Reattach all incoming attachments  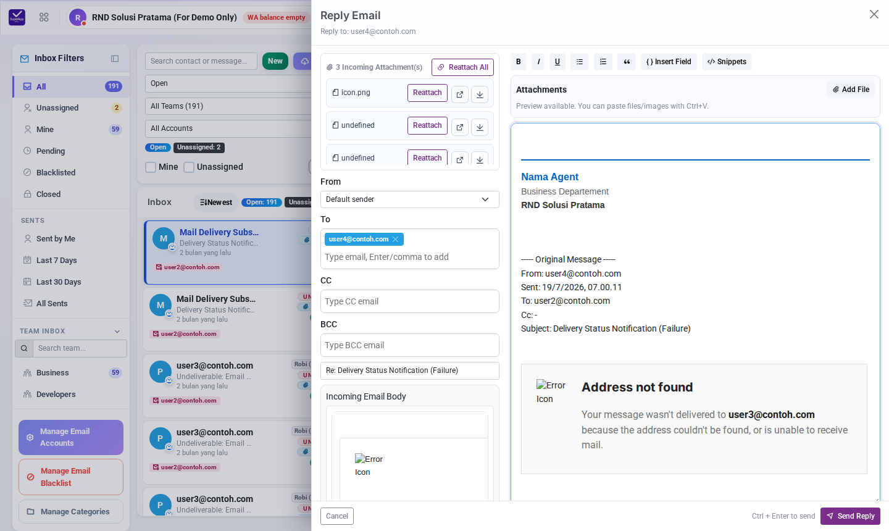pos(462,67)
